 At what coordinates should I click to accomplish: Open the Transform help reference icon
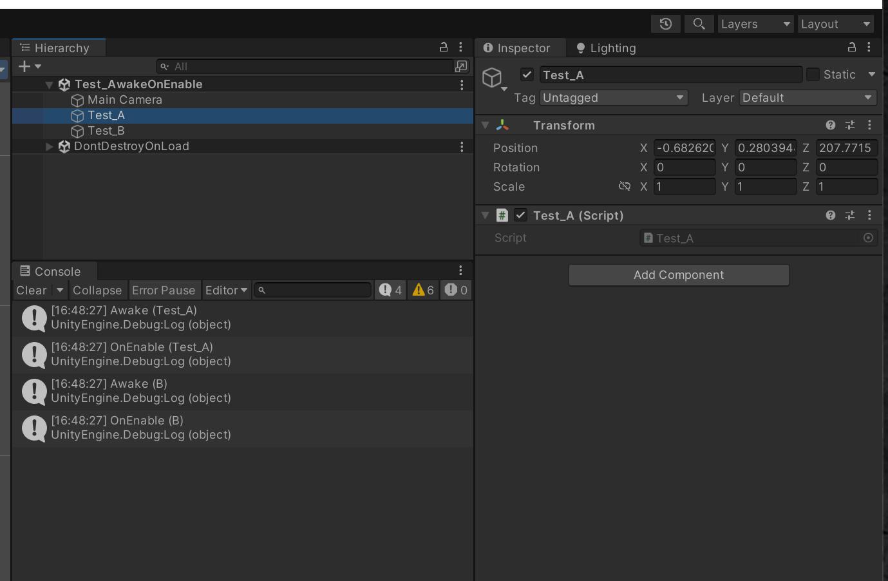831,125
